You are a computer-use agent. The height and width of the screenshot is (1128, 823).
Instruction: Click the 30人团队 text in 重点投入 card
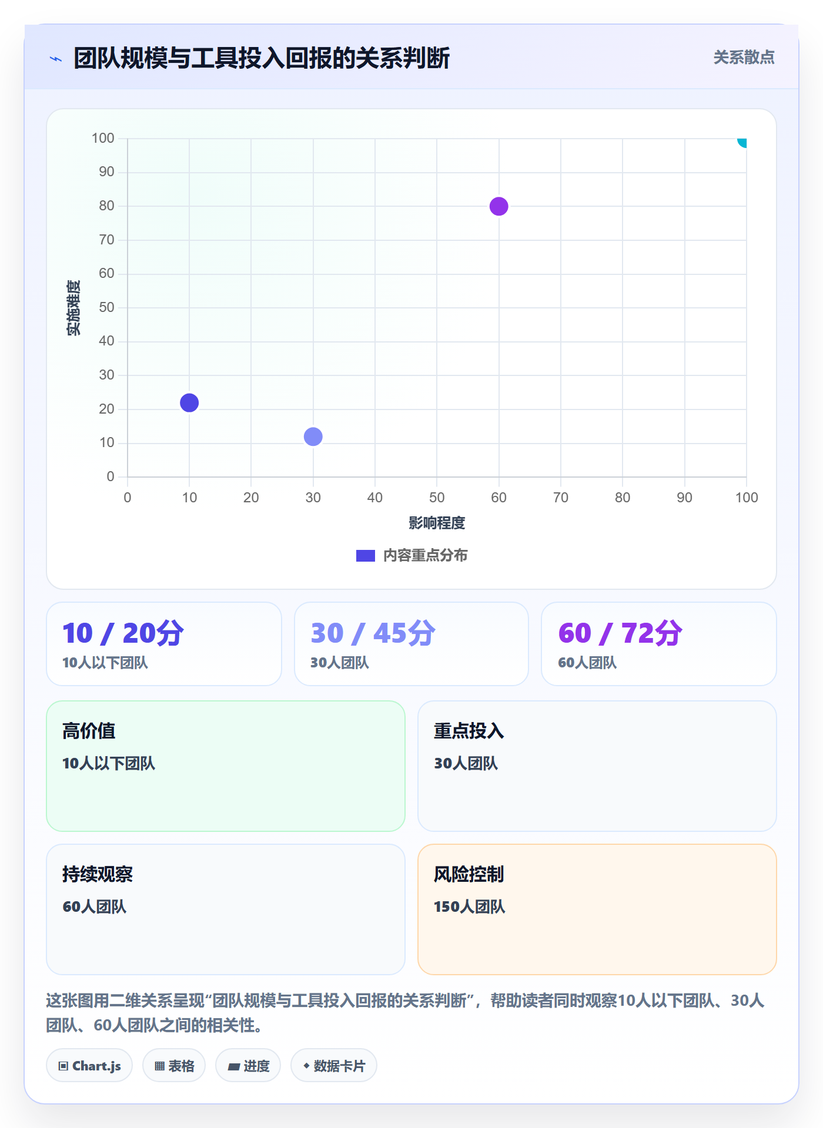tap(466, 763)
